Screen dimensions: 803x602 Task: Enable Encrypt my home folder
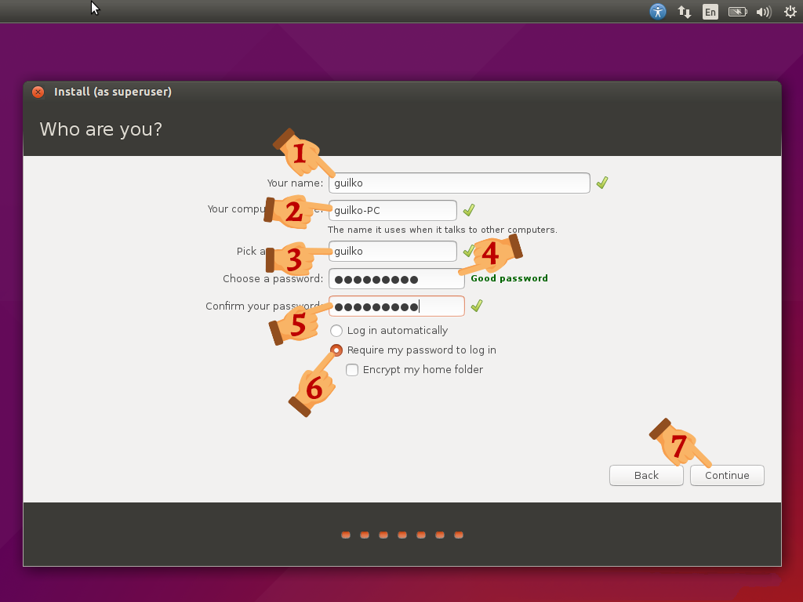tap(352, 369)
